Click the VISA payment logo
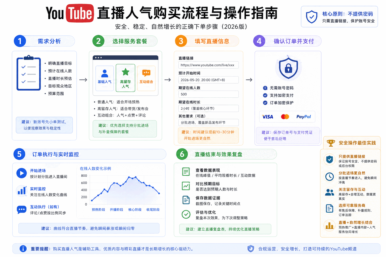 pyautogui.click(x=267, y=117)
